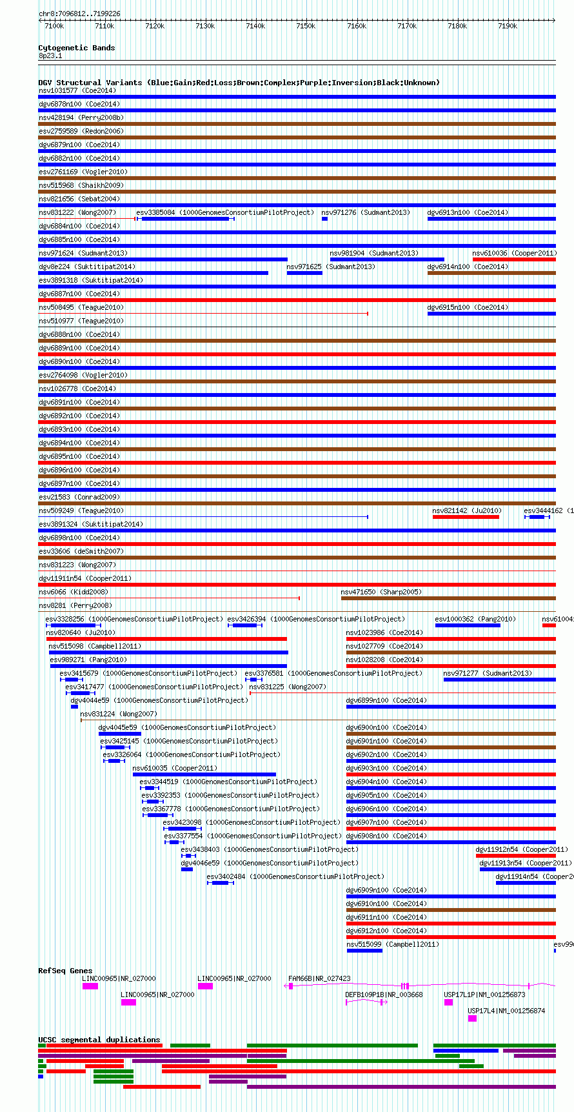Select the 8p23.1 band label

pyautogui.click(x=50, y=56)
